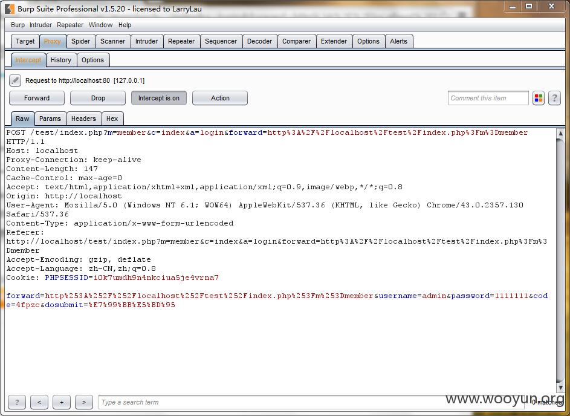Switch to the Repeater tab

pos(181,41)
